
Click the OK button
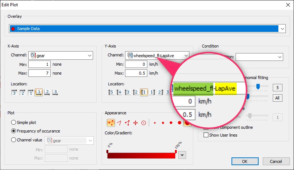tap(245, 161)
